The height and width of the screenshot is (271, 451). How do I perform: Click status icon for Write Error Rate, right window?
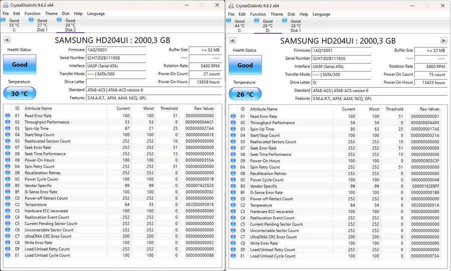click(233, 243)
